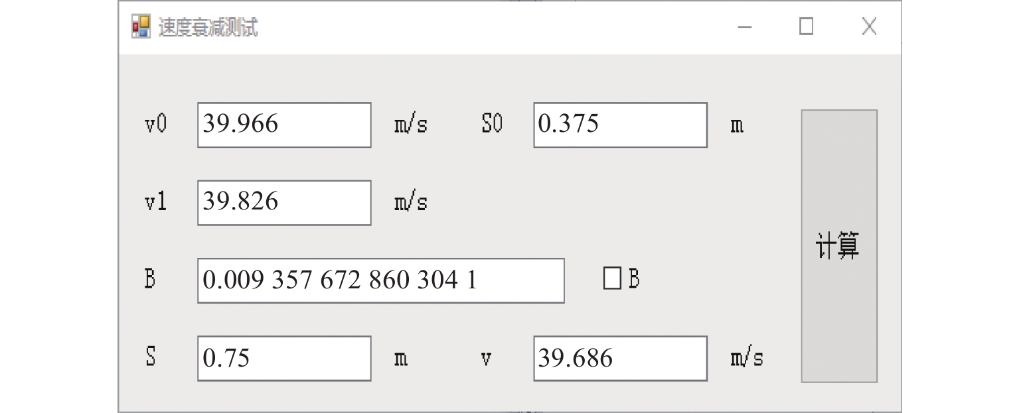Maximize the 速度衰减测试 window
1019x413 pixels.
click(x=806, y=27)
